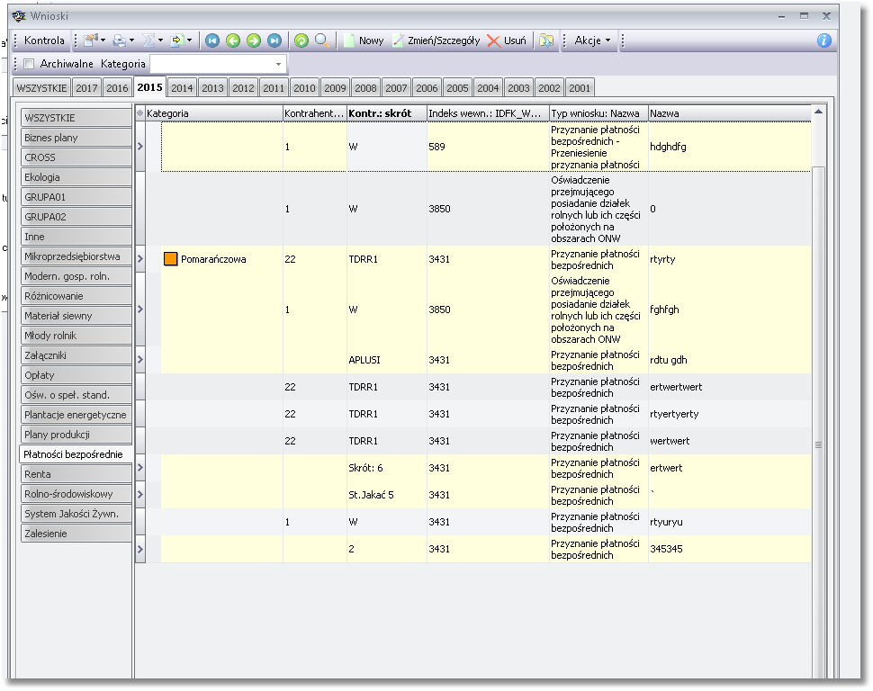The height and width of the screenshot is (691, 873).
Task: Switch to the 2010 tab
Action: [x=304, y=88]
